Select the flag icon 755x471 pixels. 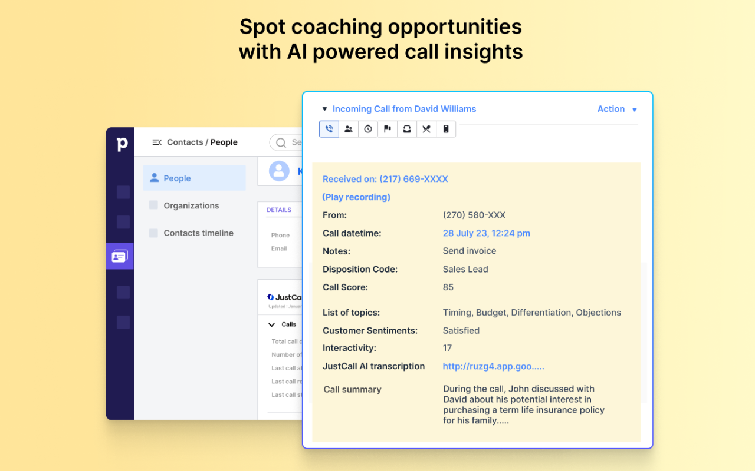pyautogui.click(x=387, y=128)
